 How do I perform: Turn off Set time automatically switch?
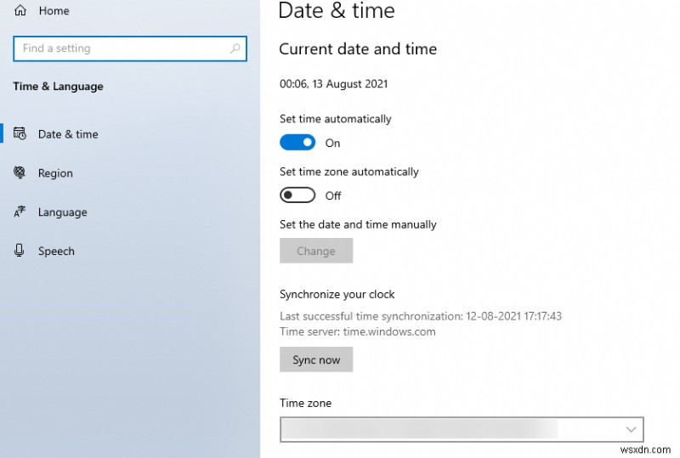[x=297, y=142]
